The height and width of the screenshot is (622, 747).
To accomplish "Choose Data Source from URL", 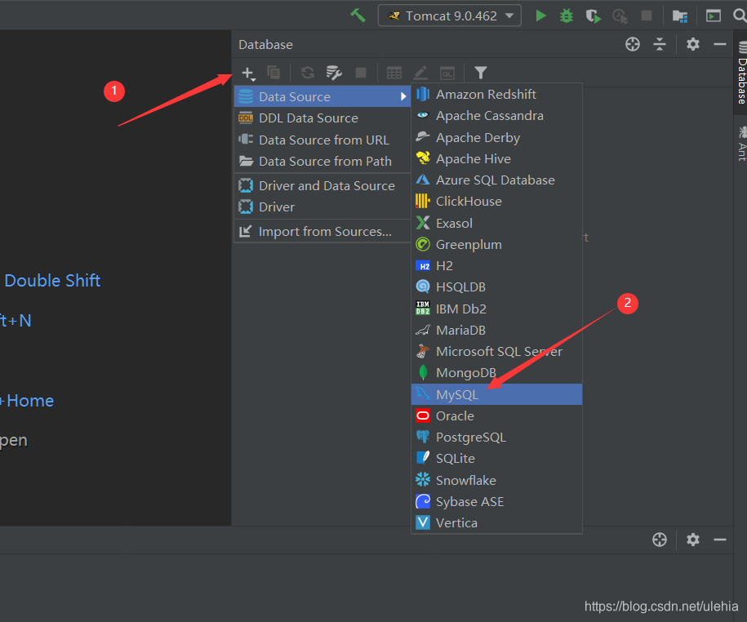I will (322, 140).
